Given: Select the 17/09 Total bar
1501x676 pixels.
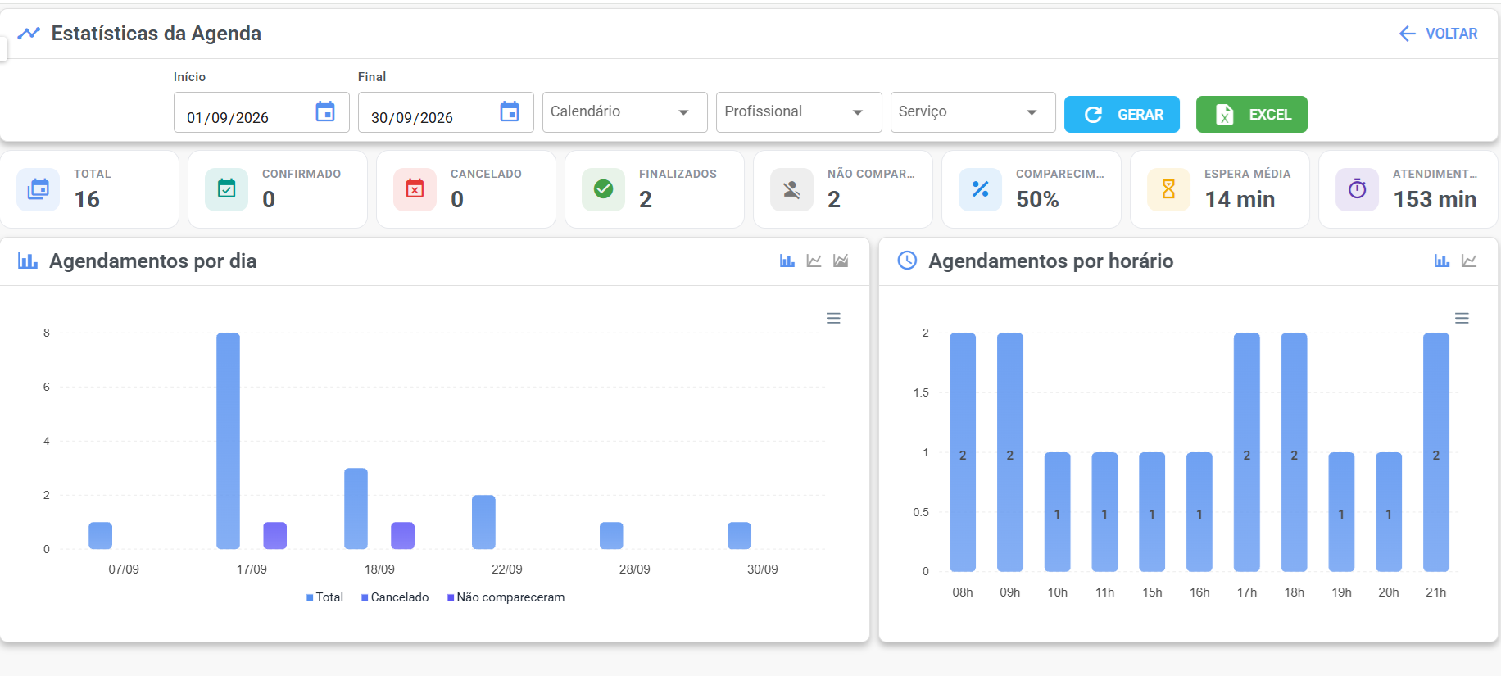Looking at the screenshot, I should (228, 441).
